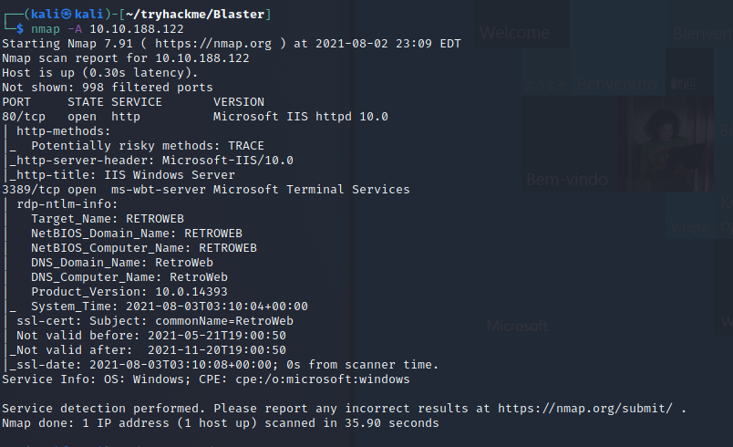Click the Nmap done summary line
The height and width of the screenshot is (447, 733).
221,423
